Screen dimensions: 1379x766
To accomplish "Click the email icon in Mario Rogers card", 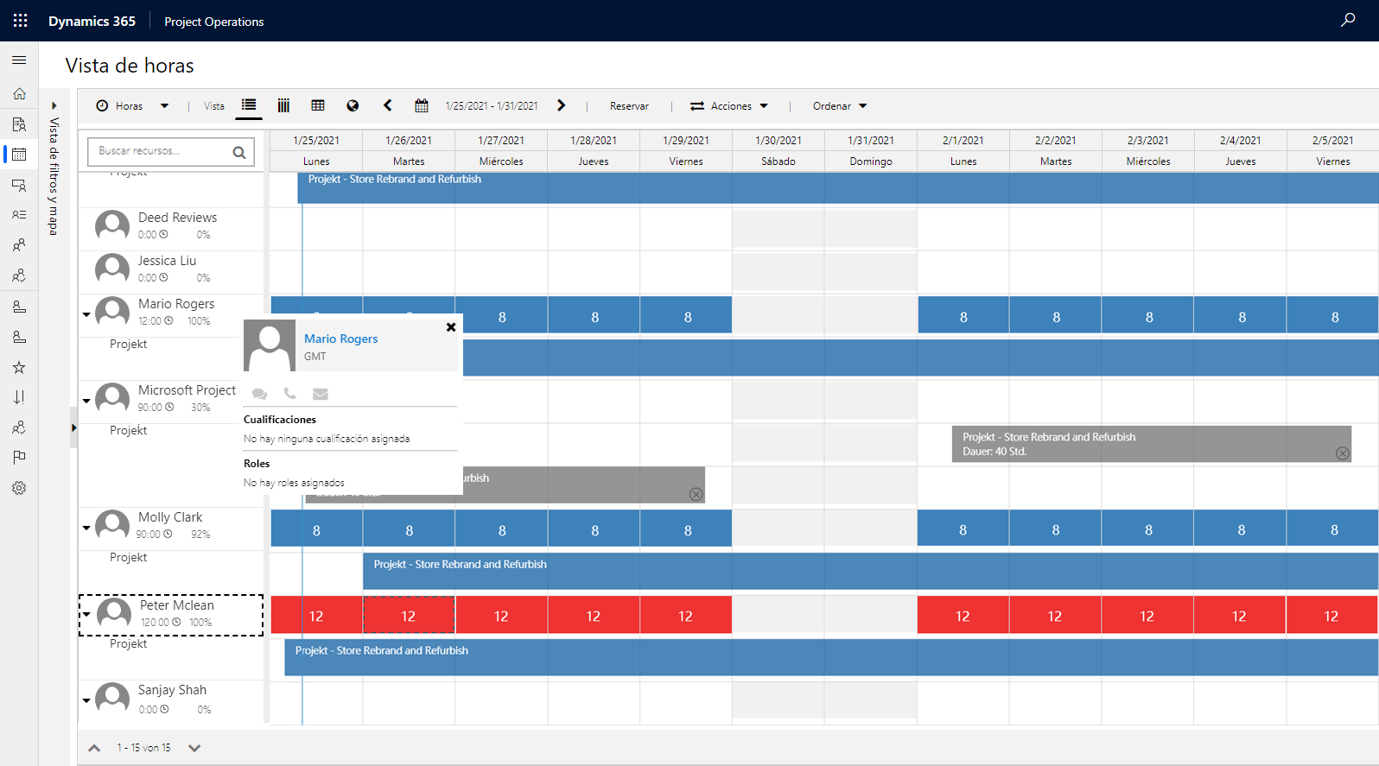I will (321, 394).
